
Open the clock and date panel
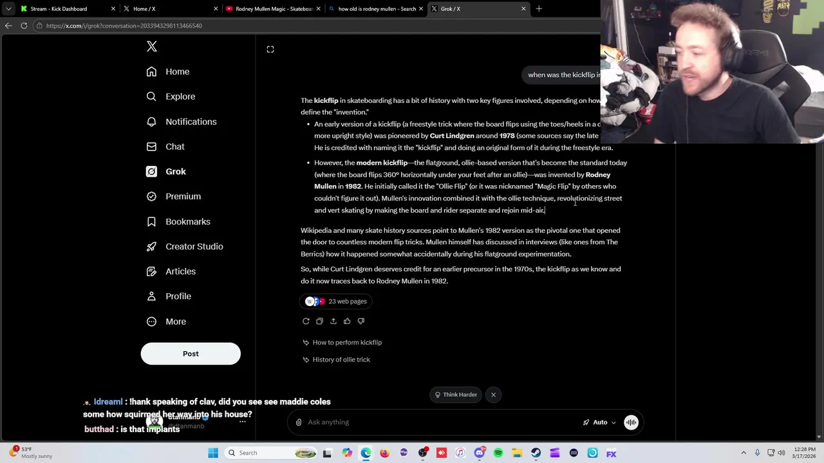click(804, 453)
